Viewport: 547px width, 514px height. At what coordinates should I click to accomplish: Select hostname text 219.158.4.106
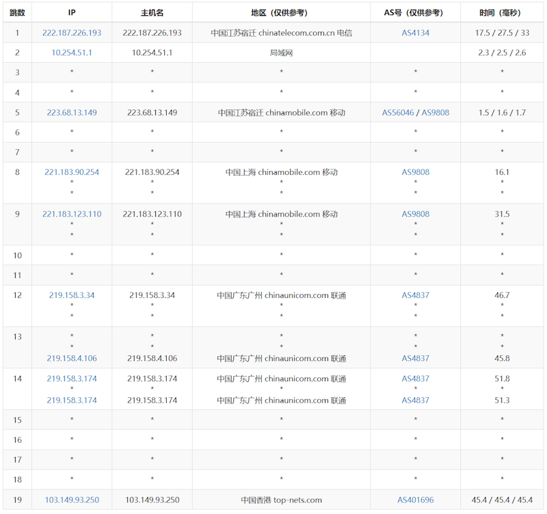pyautogui.click(x=152, y=358)
